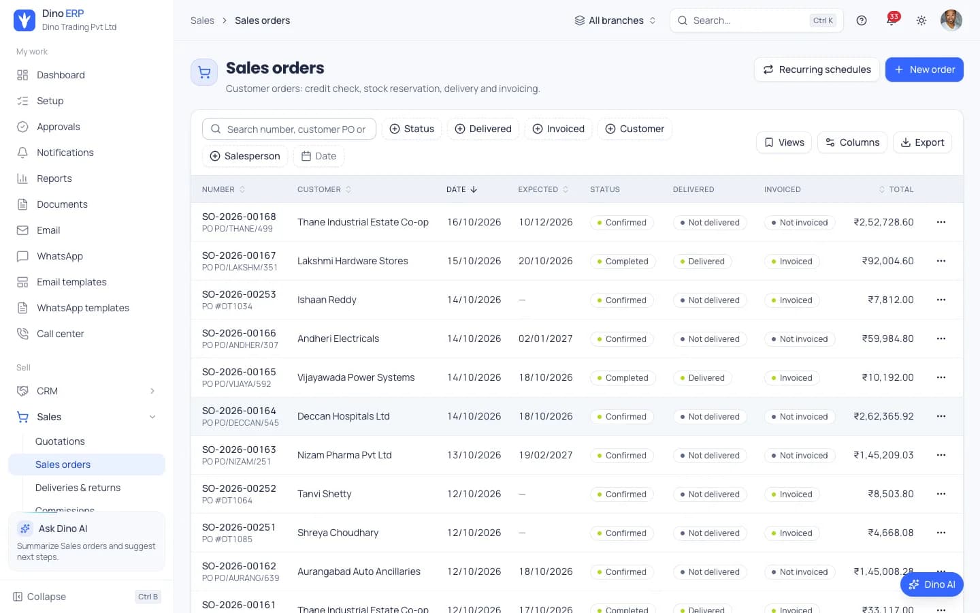Add a Delivered filter
980x613 pixels.
point(483,129)
